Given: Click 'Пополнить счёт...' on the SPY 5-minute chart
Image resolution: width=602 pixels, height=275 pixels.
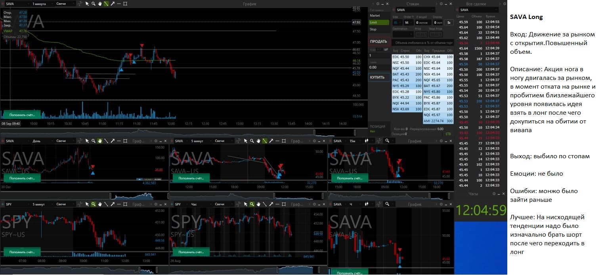Looking at the screenshot, I should click(x=21, y=252).
